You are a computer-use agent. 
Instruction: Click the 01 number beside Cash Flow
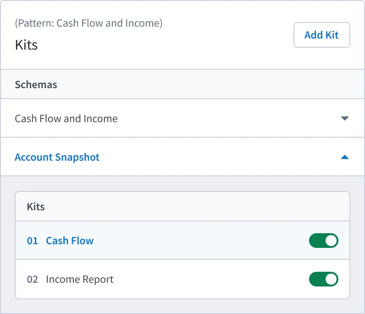point(33,241)
